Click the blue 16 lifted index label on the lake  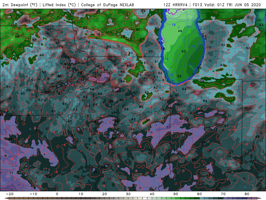coord(174,25)
